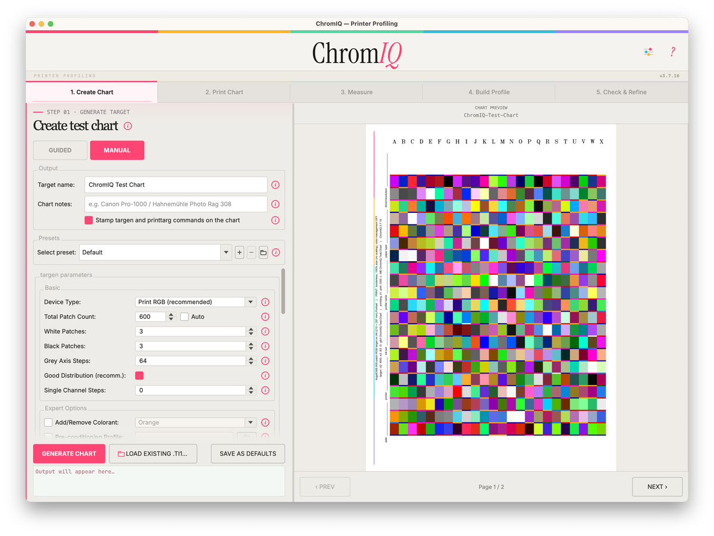
Task: Click the NEXT page button
Action: point(657,487)
